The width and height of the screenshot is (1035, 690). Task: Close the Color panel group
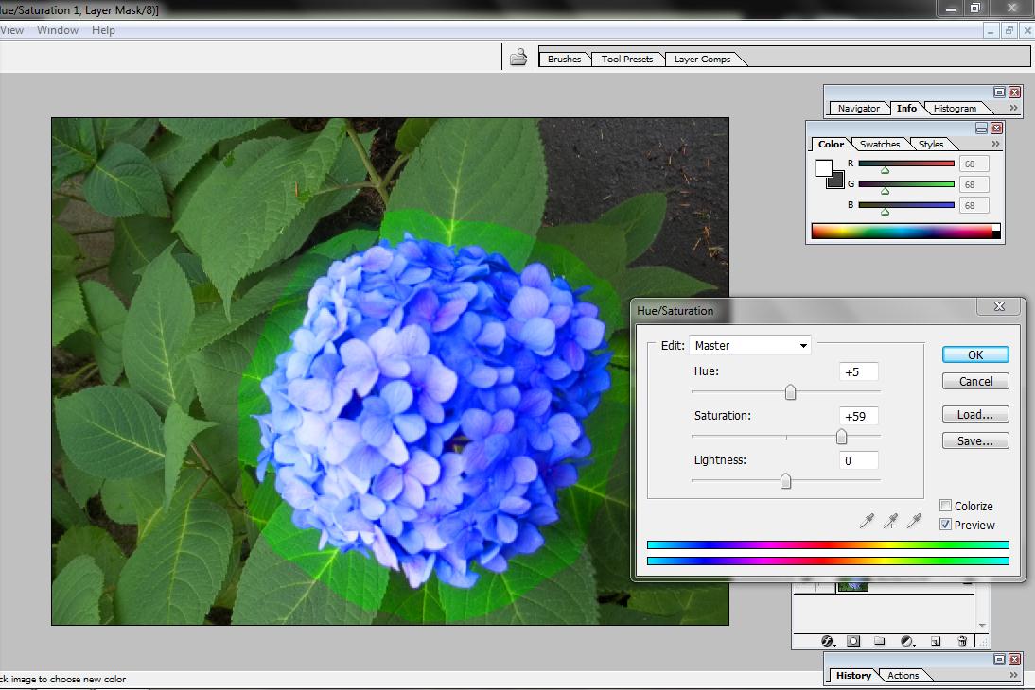(997, 128)
